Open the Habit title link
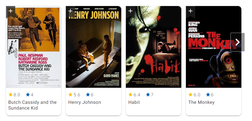The height and width of the screenshot is (121, 252). [x=134, y=102]
